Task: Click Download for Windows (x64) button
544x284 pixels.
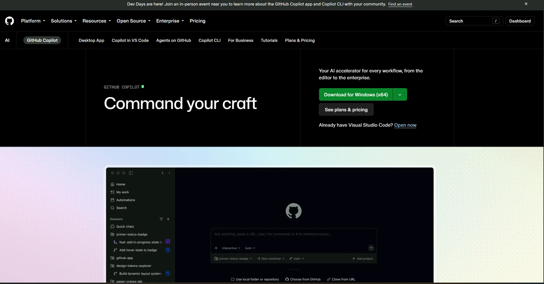Action: [356, 95]
